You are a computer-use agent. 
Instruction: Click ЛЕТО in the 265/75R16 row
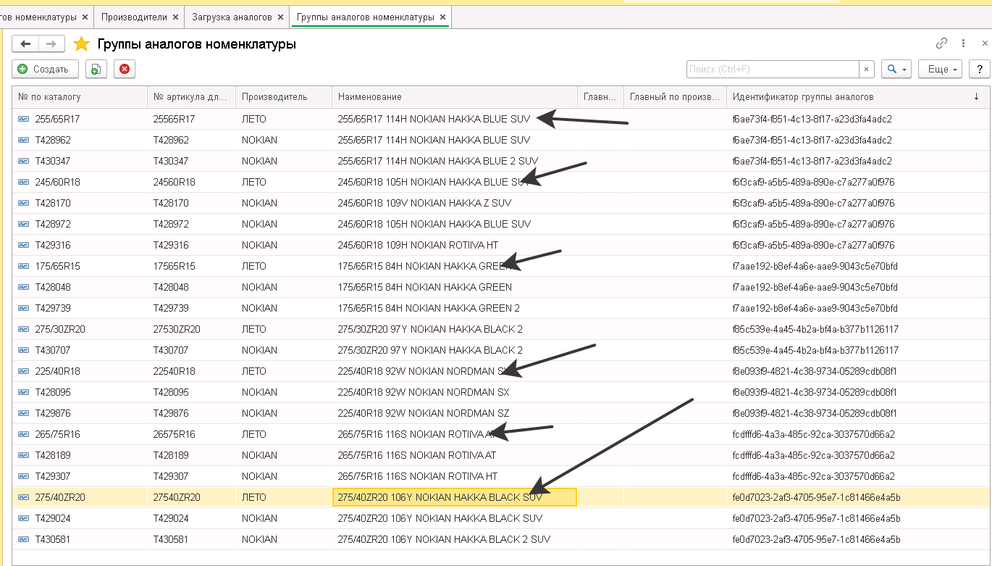254,434
